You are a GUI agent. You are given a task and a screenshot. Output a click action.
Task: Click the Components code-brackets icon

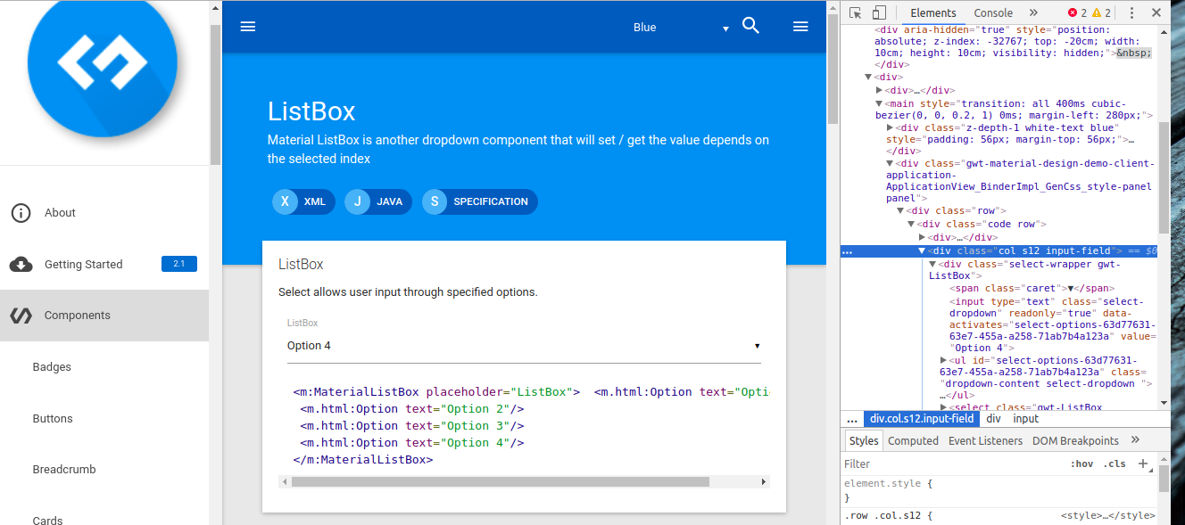(21, 316)
